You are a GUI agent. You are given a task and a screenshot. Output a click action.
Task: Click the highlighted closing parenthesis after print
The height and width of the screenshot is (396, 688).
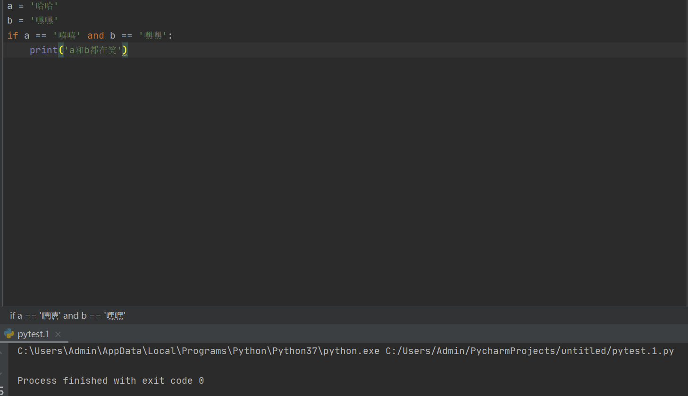click(x=125, y=50)
